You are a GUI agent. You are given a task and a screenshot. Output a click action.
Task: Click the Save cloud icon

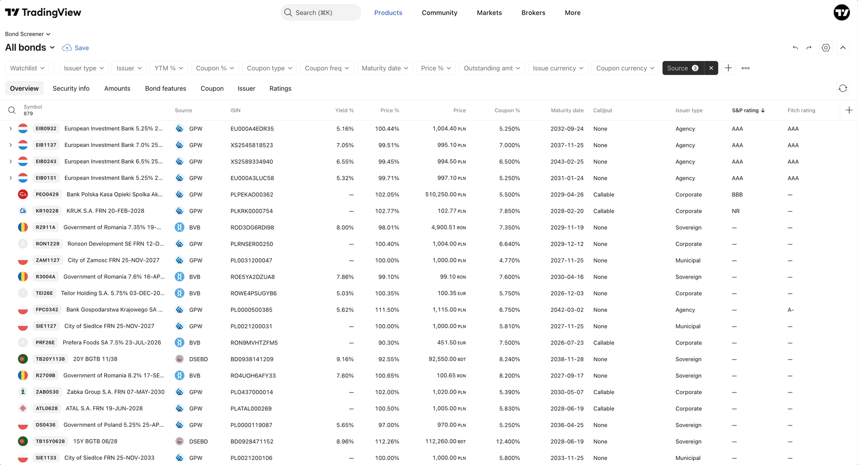pyautogui.click(x=67, y=48)
